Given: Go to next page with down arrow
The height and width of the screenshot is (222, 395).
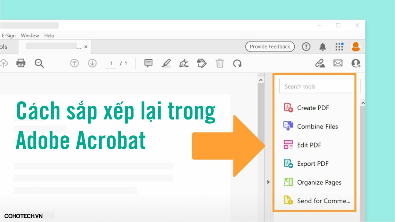Looking at the screenshot, I should coord(92,63).
